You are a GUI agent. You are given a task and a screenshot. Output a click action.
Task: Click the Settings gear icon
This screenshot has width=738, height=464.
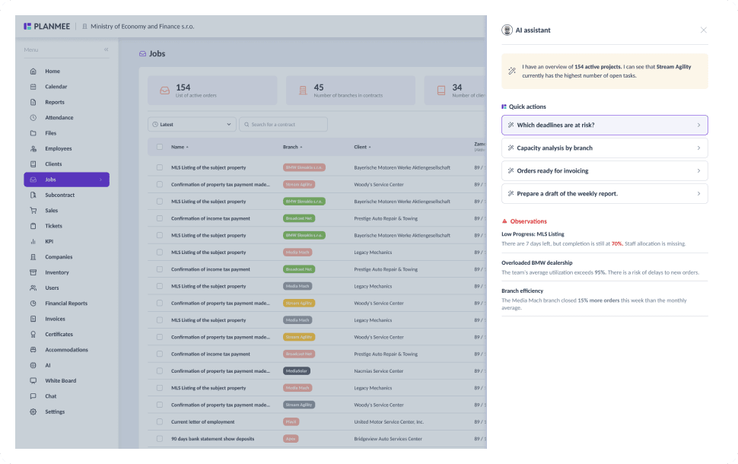(x=33, y=412)
